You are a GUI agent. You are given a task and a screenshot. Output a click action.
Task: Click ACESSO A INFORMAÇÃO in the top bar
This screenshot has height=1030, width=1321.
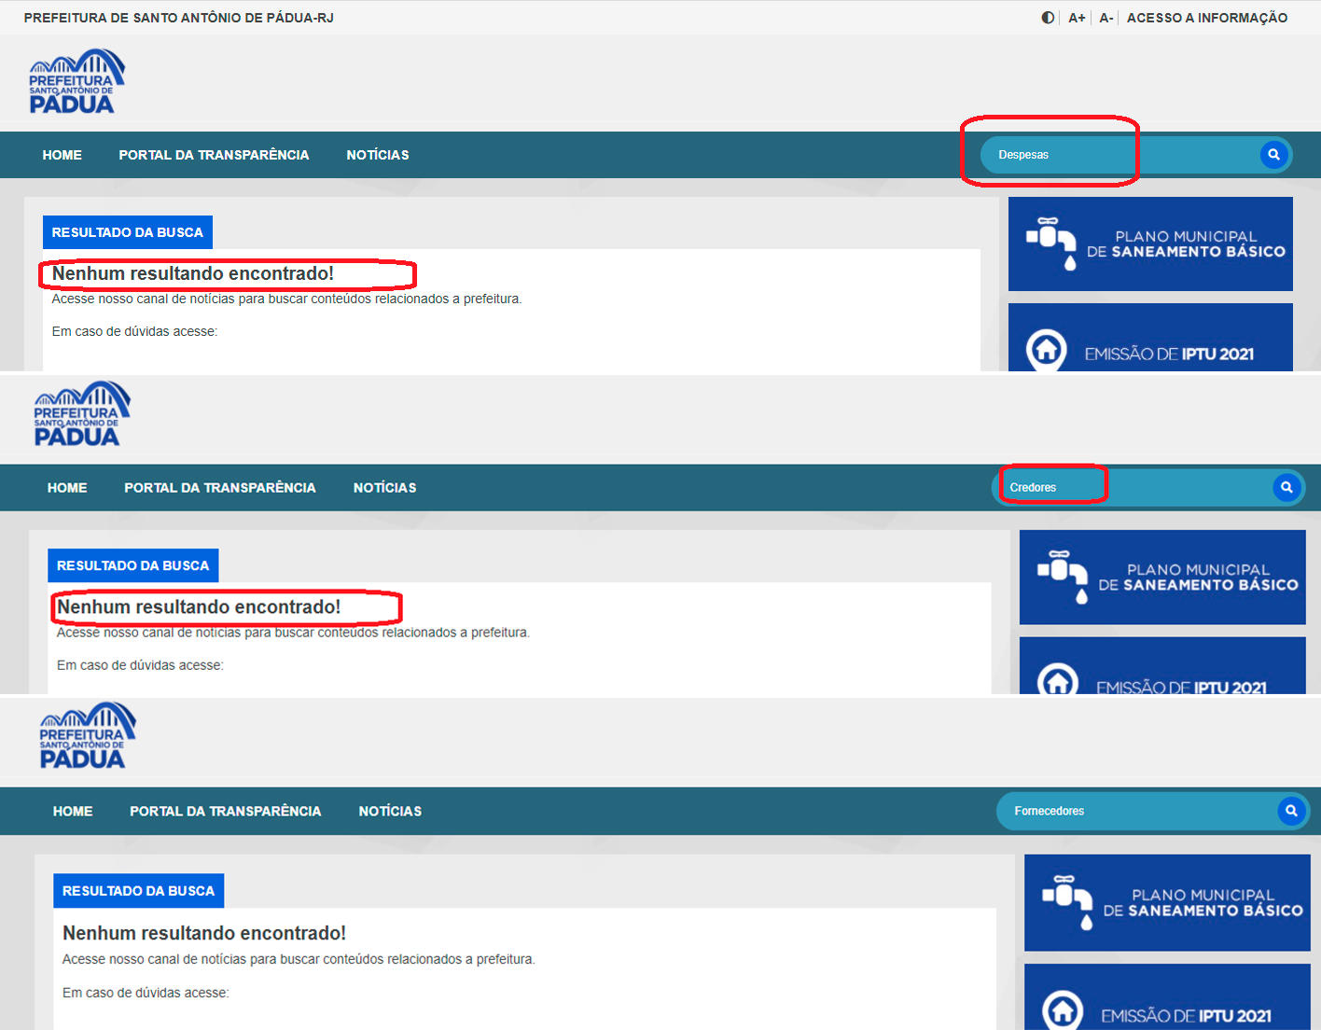pos(1207,17)
